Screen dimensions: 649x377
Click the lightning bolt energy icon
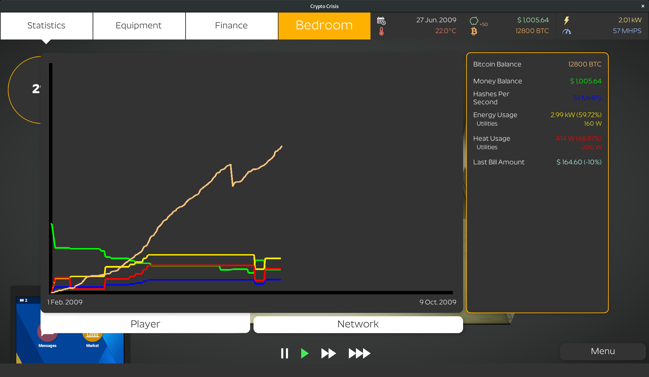(x=567, y=20)
